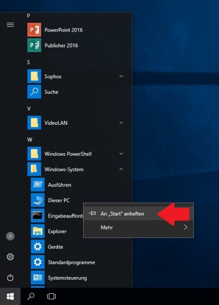
Task: Open the power options button
Action: [10, 278]
